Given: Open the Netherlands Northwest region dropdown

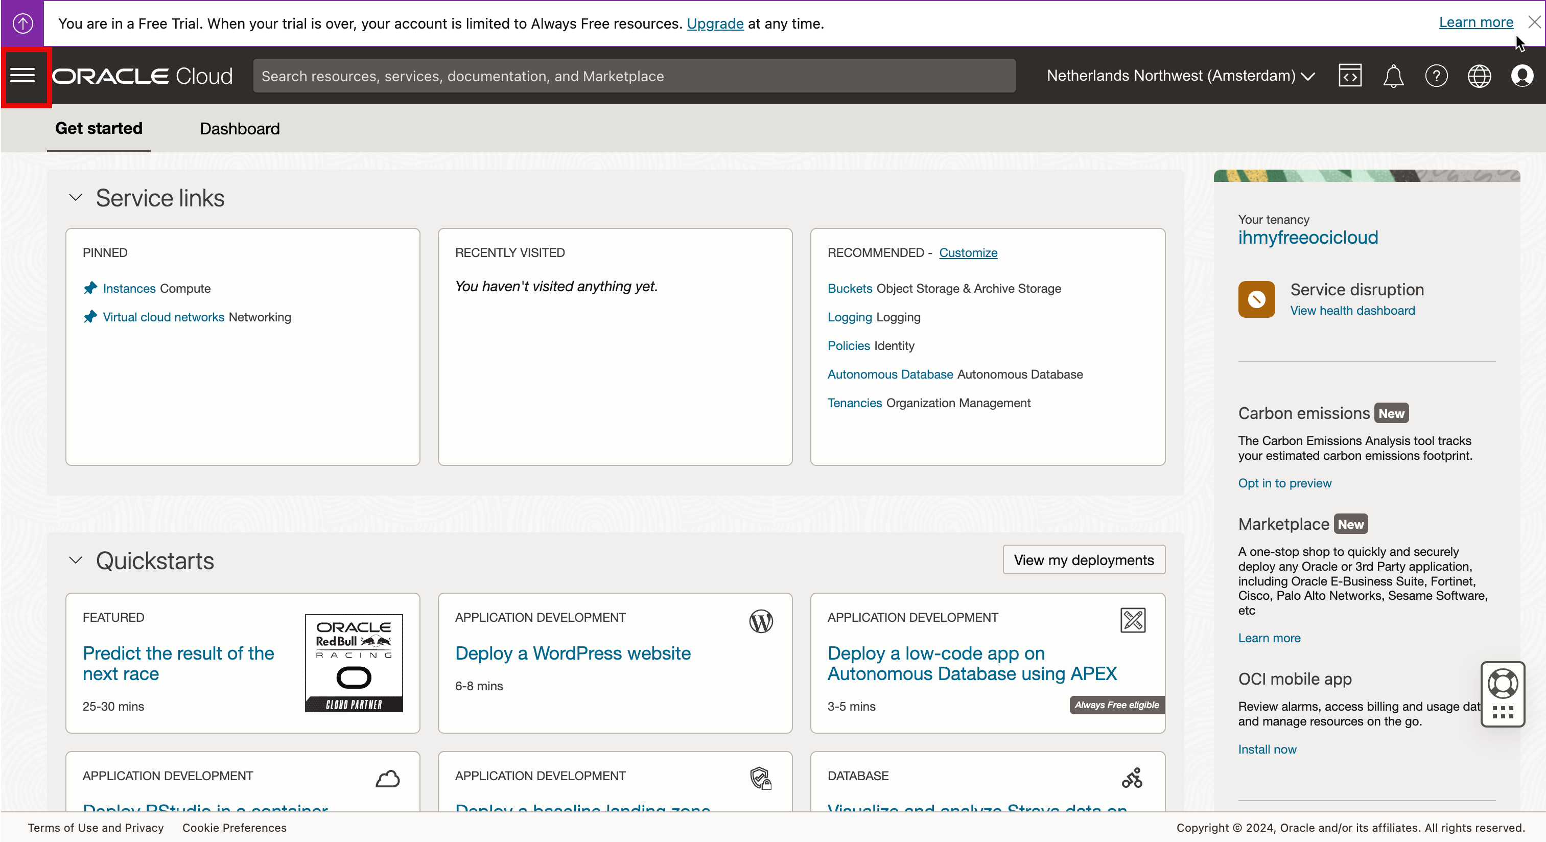Looking at the screenshot, I should tap(1180, 76).
